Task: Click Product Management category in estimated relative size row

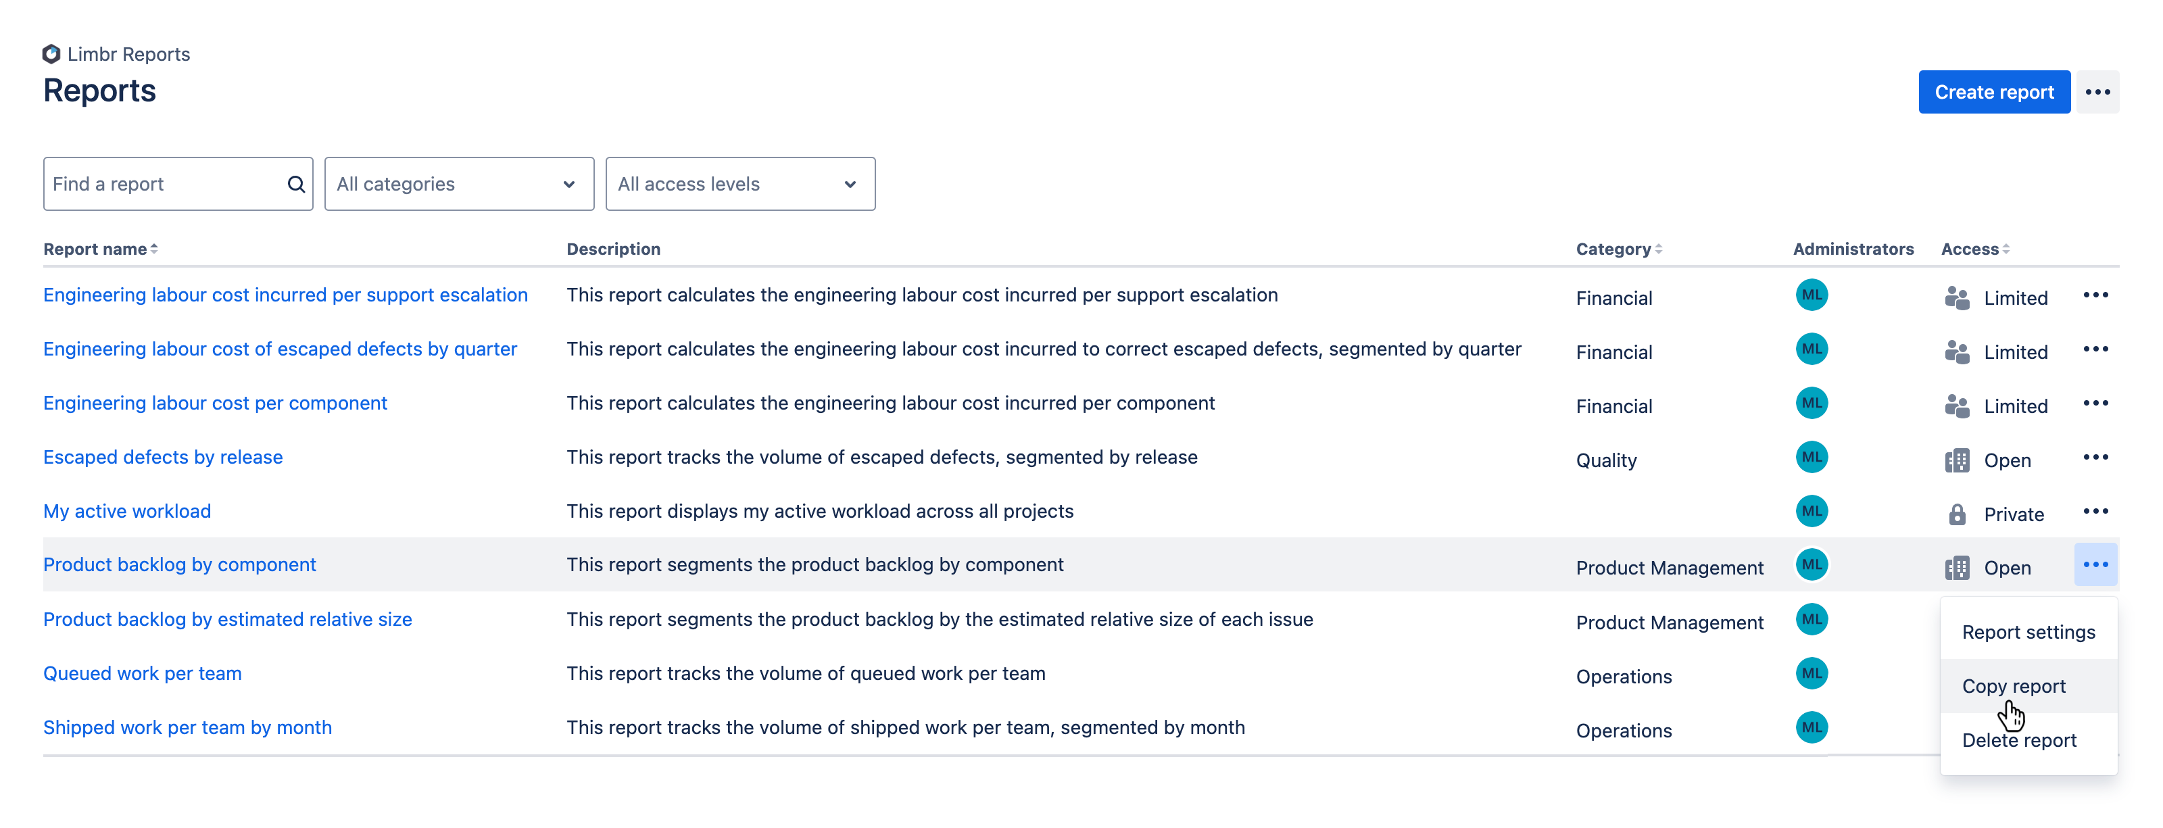Action: pyautogui.click(x=1670, y=623)
